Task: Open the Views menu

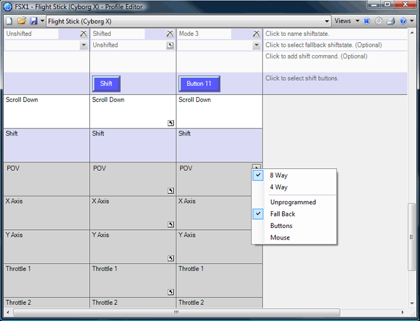Action: [x=347, y=21]
